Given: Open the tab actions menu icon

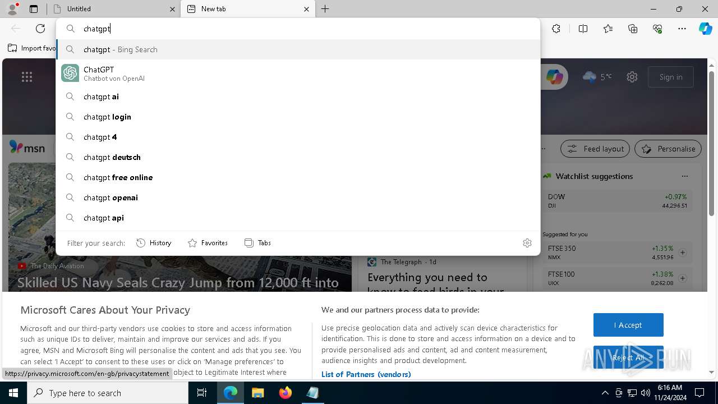Looking at the screenshot, I should click(34, 9).
